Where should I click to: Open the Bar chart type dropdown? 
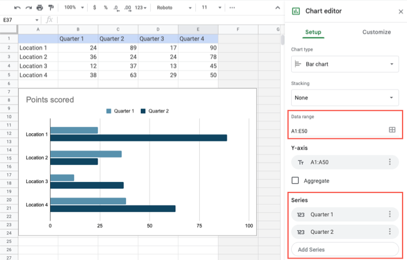[344, 64]
